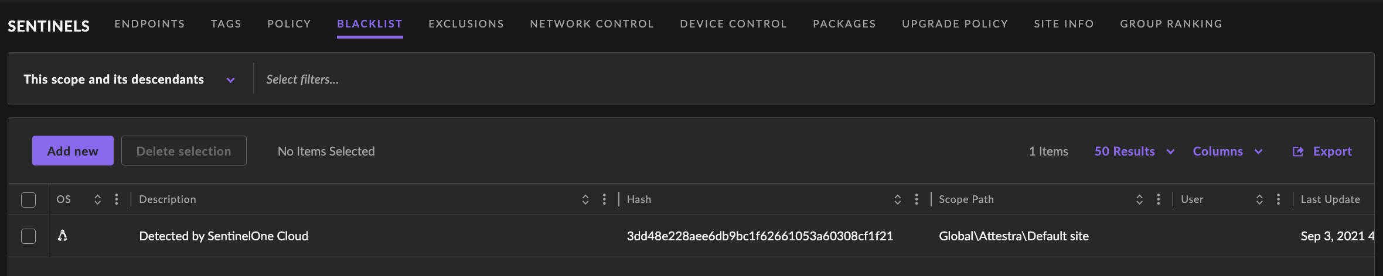1383x276 pixels.
Task: Open Hash column three-dot options menu
Action: click(917, 199)
